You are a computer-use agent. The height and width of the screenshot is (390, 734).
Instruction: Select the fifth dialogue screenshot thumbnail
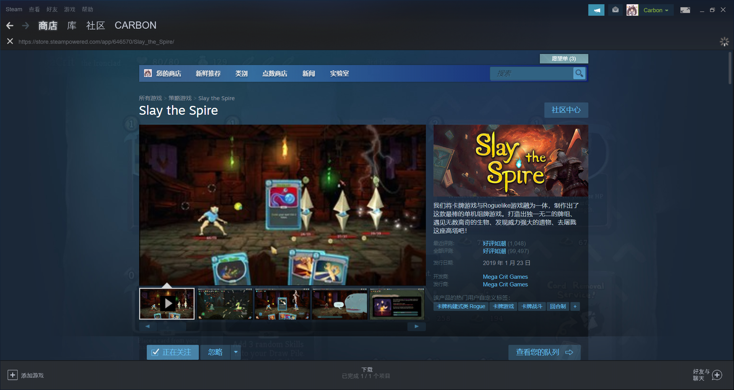tap(397, 304)
